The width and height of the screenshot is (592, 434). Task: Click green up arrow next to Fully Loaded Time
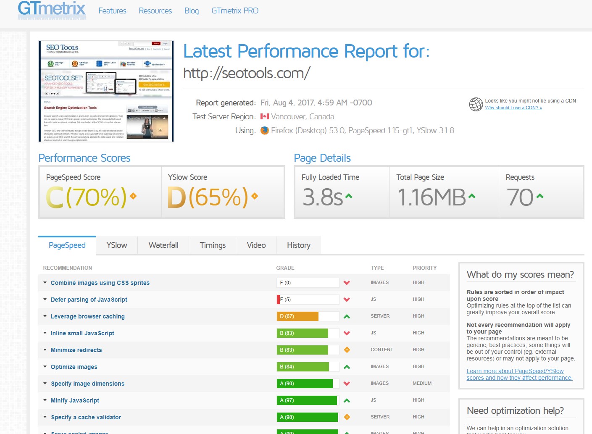pos(349,196)
